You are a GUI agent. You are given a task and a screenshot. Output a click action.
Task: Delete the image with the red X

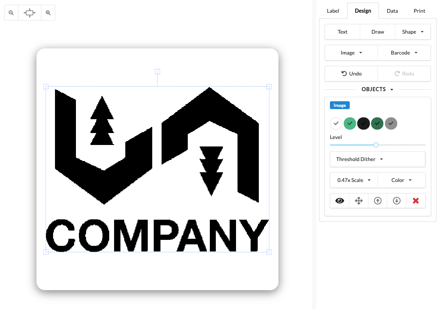416,201
